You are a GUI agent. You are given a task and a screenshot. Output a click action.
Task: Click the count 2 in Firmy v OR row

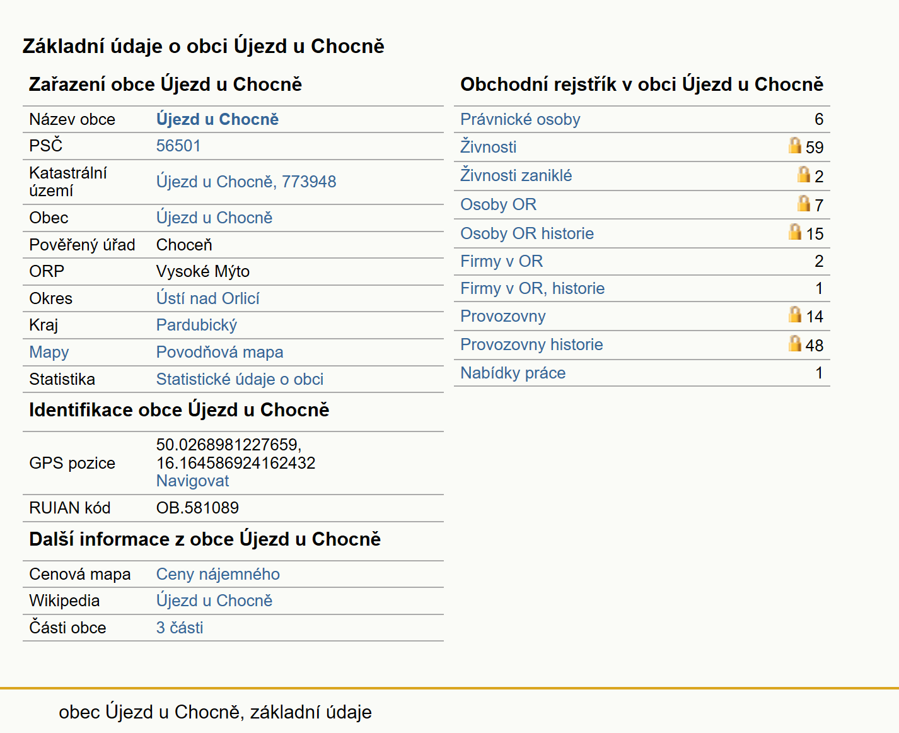pos(819,261)
